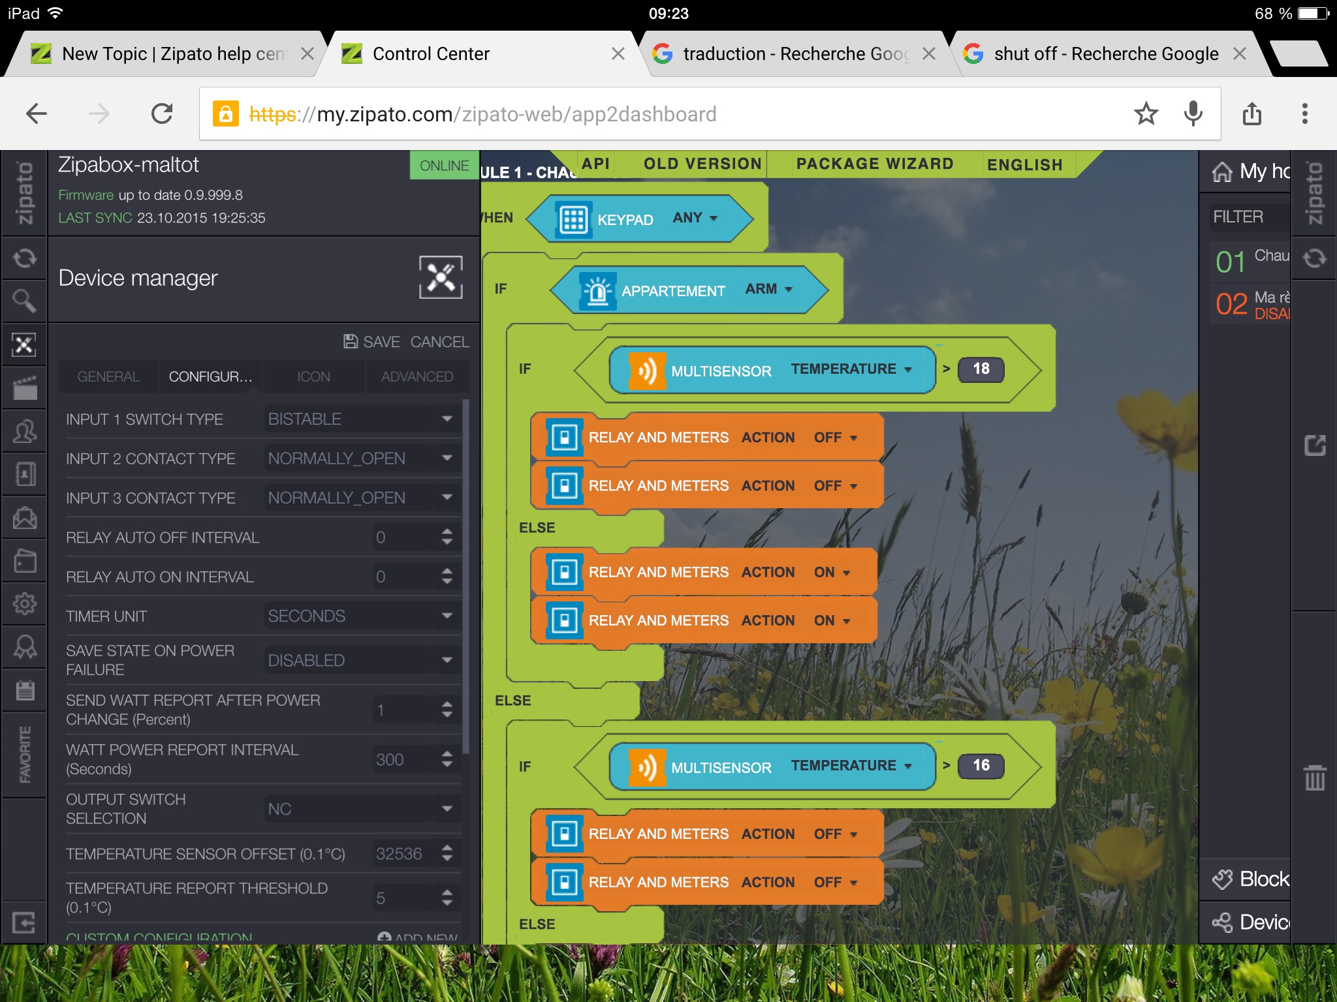Click the CANCEL button
The image size is (1337, 1002).
tap(439, 342)
